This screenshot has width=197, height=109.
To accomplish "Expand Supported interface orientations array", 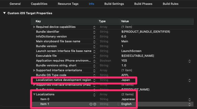I will [34, 70].
